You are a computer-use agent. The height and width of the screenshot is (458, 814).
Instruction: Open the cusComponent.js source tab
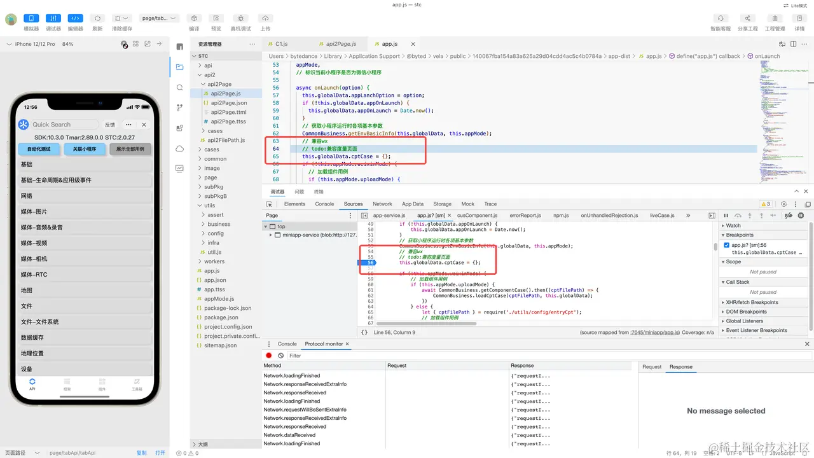tap(477, 216)
